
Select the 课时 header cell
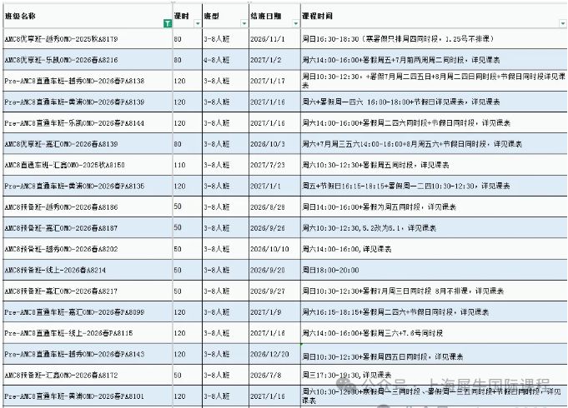click(188, 16)
